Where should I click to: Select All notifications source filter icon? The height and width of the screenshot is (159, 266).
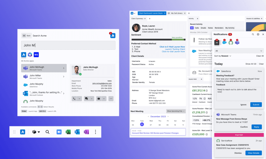coord(217,42)
